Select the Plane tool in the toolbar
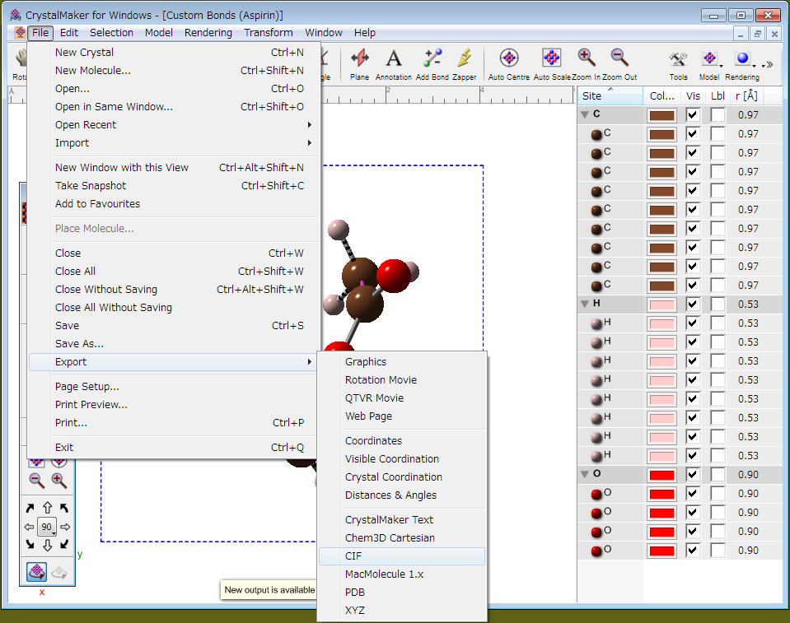This screenshot has height=623, width=790. tap(359, 63)
